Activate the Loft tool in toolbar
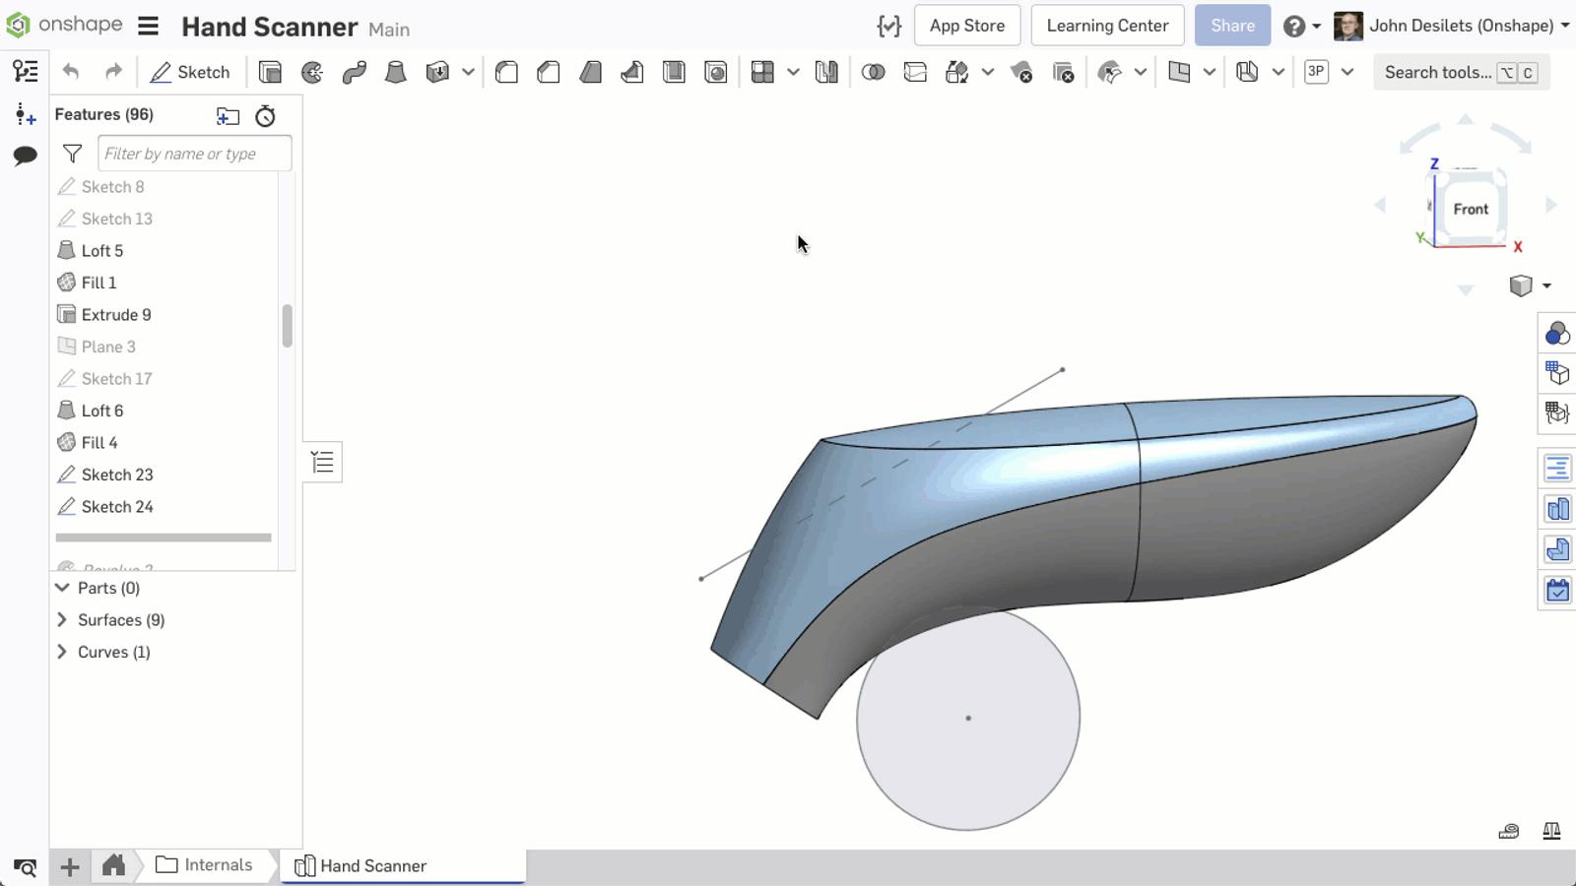This screenshot has height=886, width=1576. tap(395, 72)
